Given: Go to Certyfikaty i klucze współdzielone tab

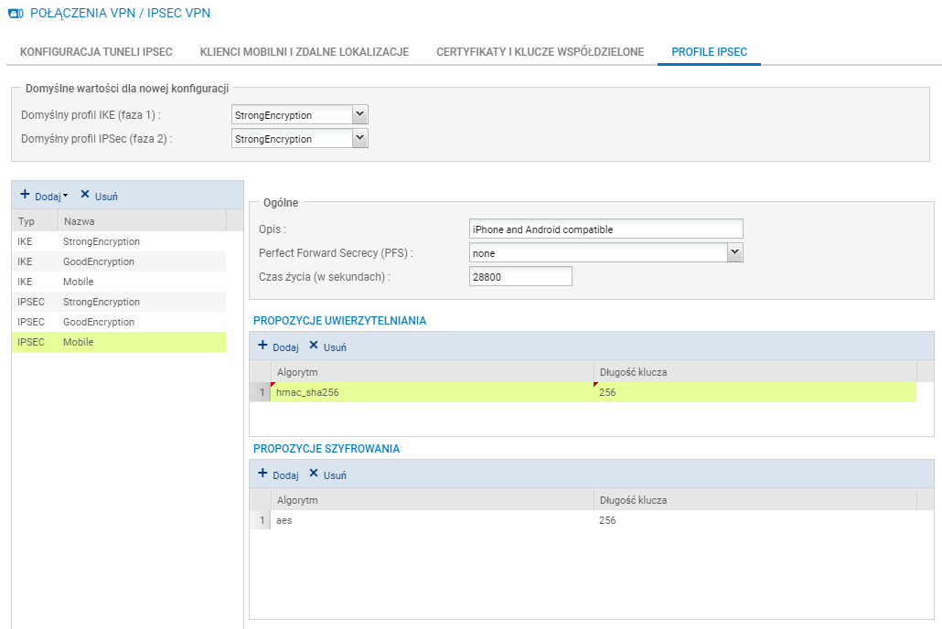Looking at the screenshot, I should click(540, 52).
